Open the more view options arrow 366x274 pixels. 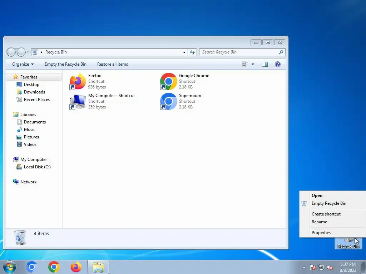(x=253, y=64)
